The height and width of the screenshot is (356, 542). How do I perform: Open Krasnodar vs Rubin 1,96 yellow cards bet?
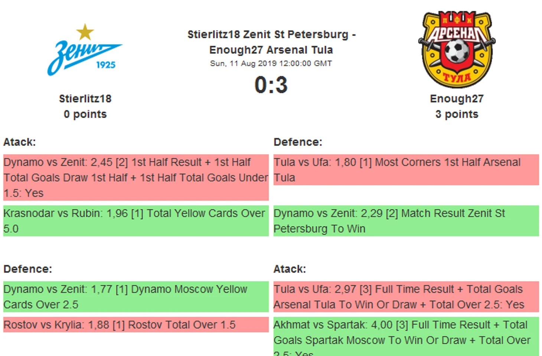[136, 221]
